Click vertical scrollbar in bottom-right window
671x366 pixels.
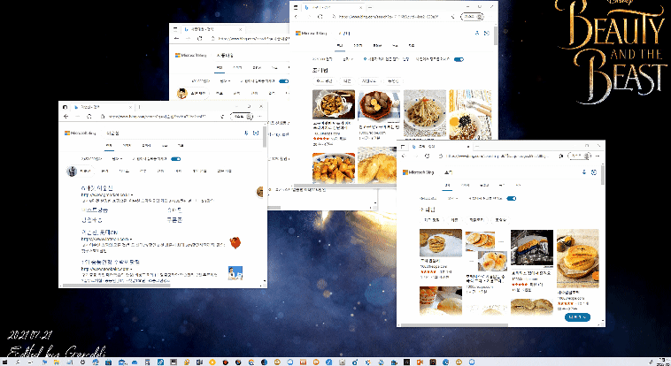click(603, 175)
